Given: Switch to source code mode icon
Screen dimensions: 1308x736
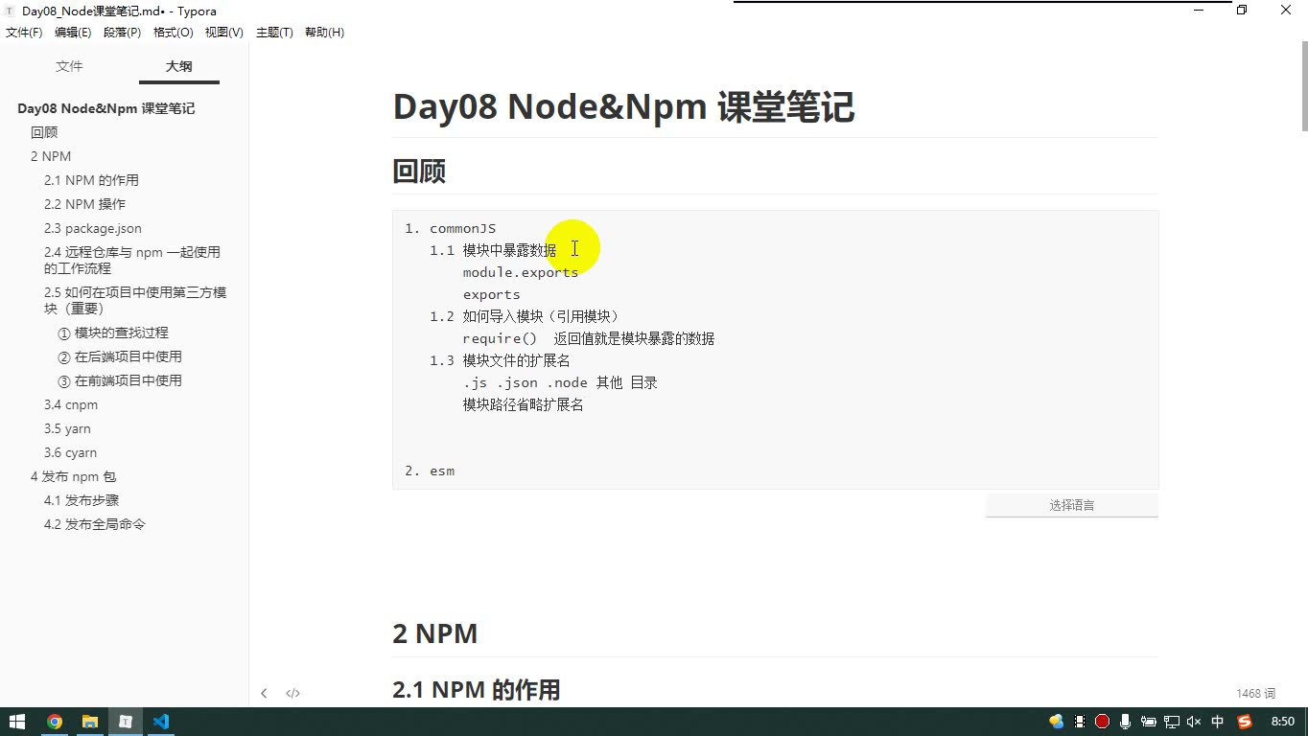Looking at the screenshot, I should [292, 693].
